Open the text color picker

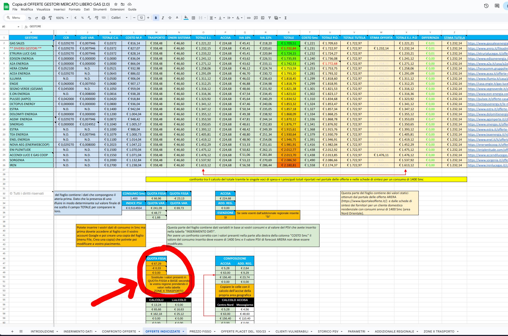click(x=177, y=18)
